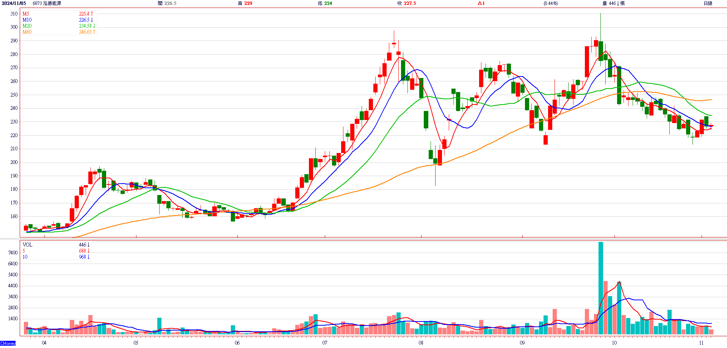The width and height of the screenshot is (727, 348).
Task: Click the 7400 volume axis label
Action: pyautogui.click(x=13, y=253)
